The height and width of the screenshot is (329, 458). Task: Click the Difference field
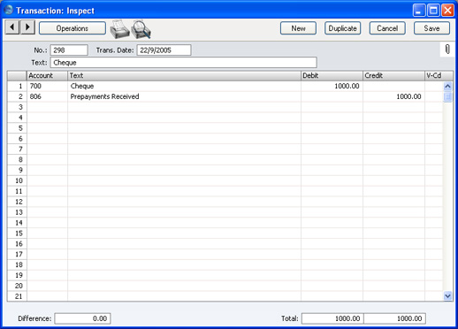82,318
